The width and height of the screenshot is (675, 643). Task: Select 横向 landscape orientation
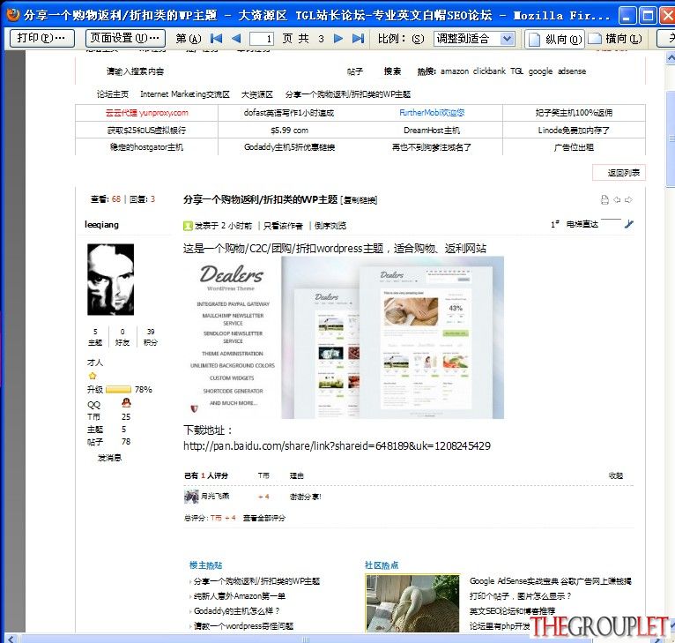tap(616, 39)
